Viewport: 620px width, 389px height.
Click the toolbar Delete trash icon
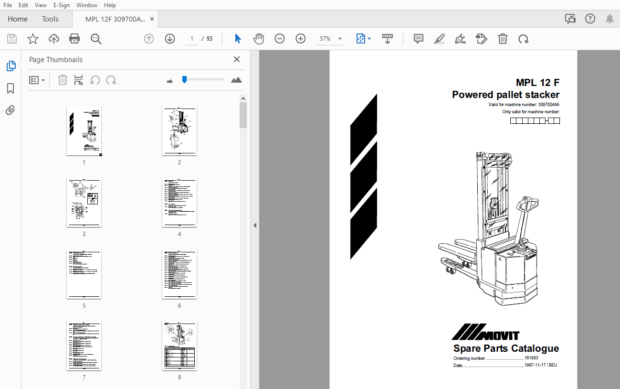click(503, 39)
